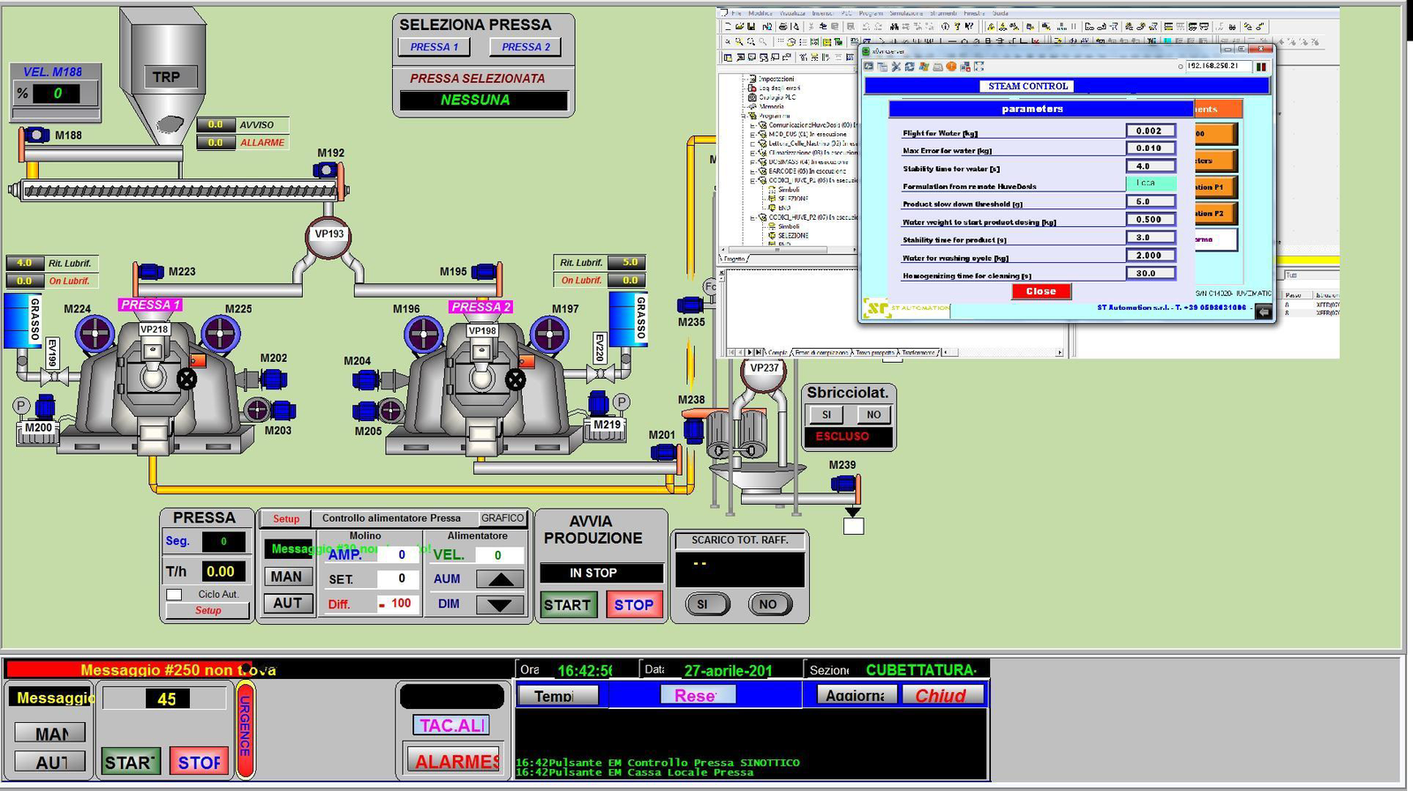Collapse the Programmi tree node

(x=744, y=116)
